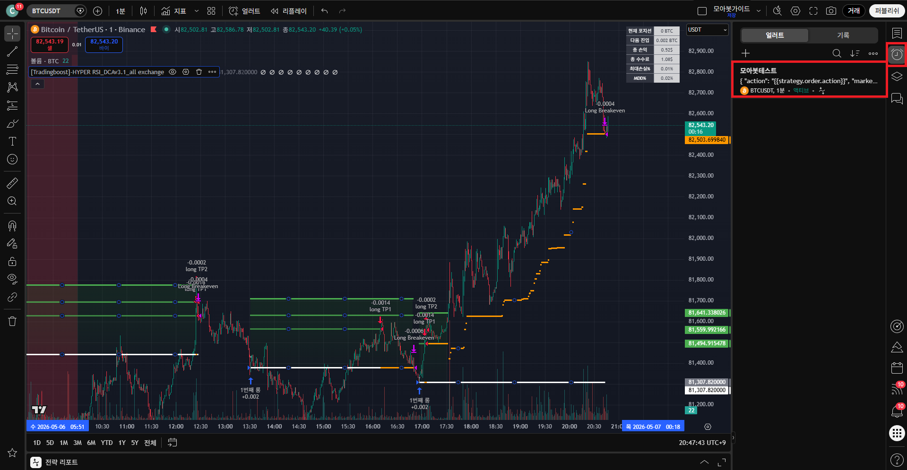This screenshot has height=470, width=907.
Task: Open chart settings hexagon icon
Action: point(795,11)
